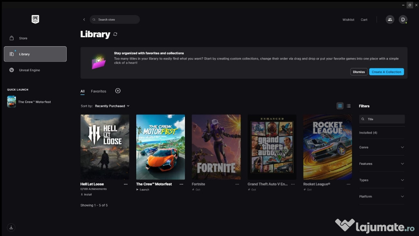Expand the Features filter

(382, 164)
